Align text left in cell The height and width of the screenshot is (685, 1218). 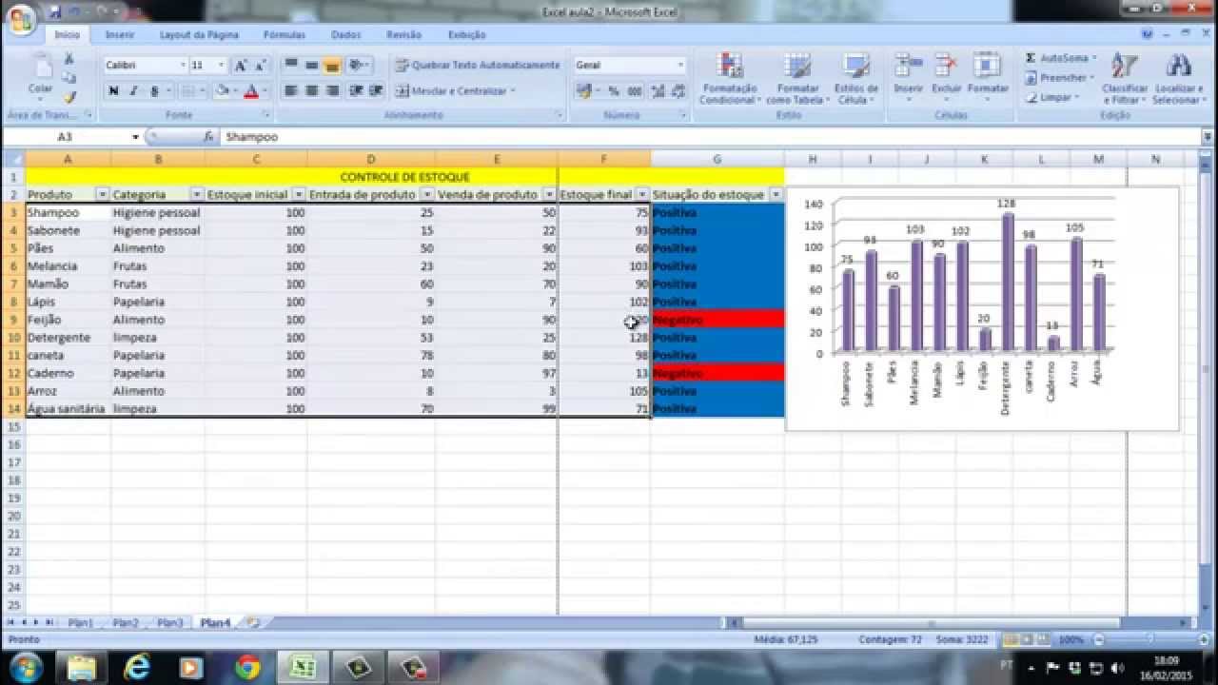[x=291, y=91]
